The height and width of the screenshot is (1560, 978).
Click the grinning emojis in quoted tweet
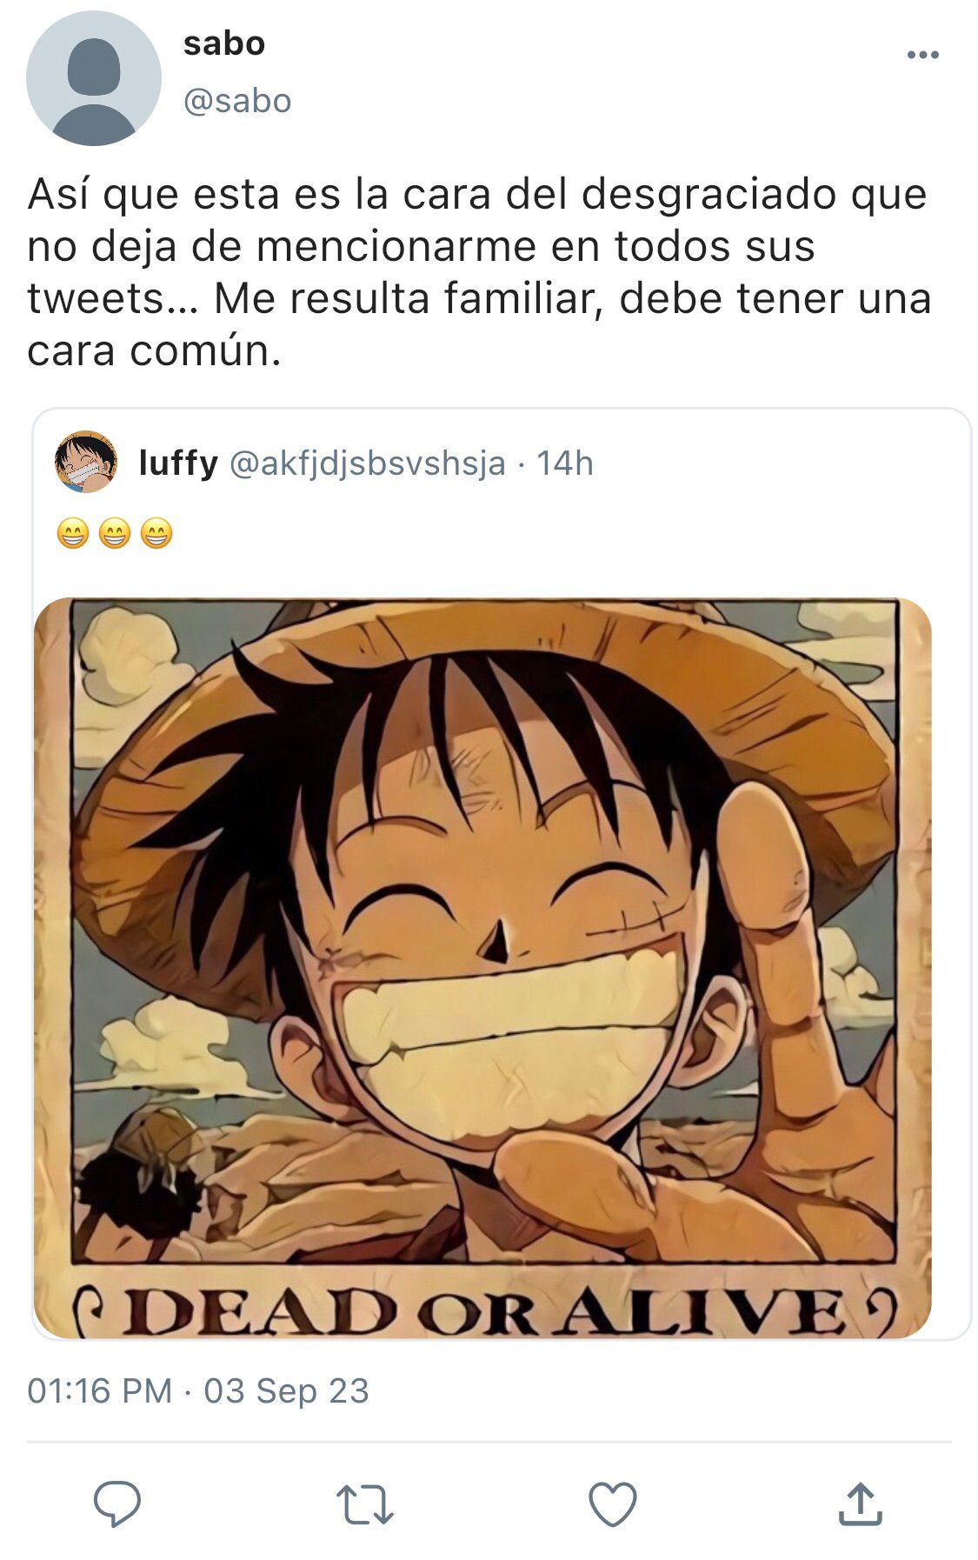pyautogui.click(x=115, y=532)
